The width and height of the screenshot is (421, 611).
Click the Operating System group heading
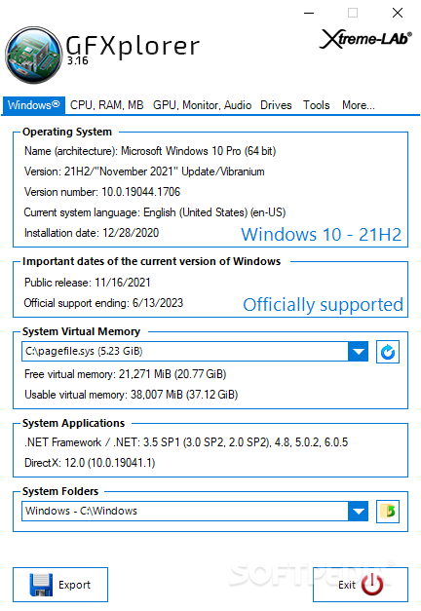(x=67, y=132)
